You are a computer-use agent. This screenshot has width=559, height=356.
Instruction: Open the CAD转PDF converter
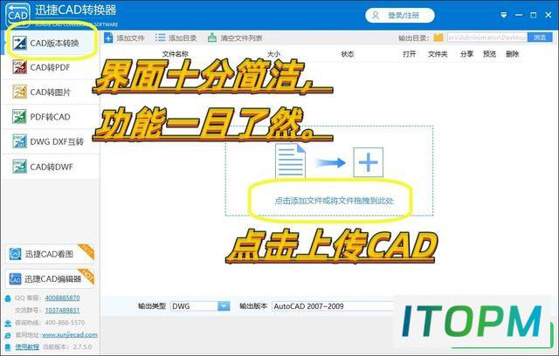tap(51, 68)
